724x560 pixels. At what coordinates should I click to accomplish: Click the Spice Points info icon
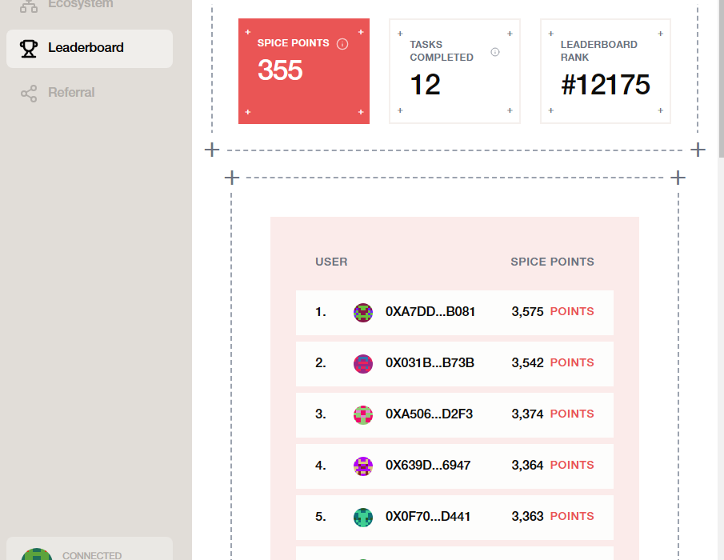coord(342,44)
